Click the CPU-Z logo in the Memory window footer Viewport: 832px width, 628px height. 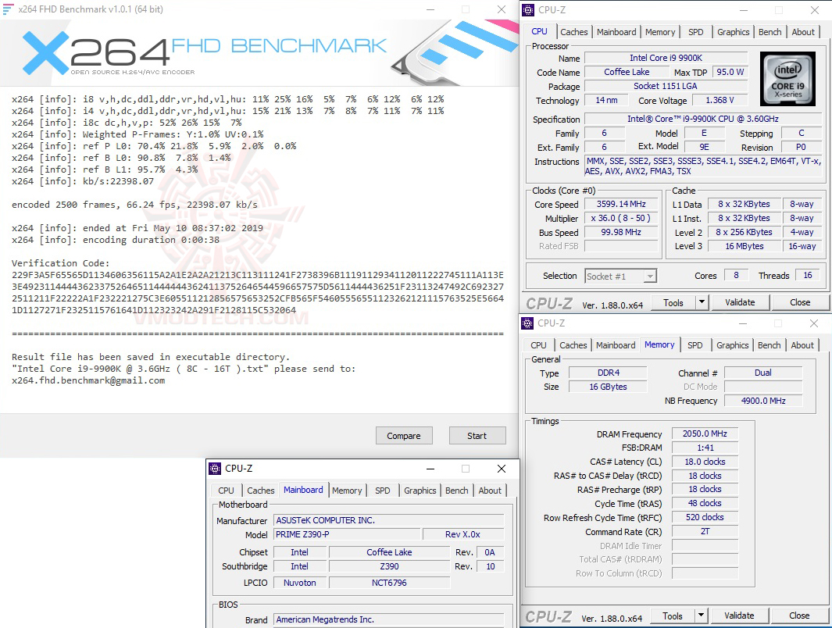coord(551,616)
